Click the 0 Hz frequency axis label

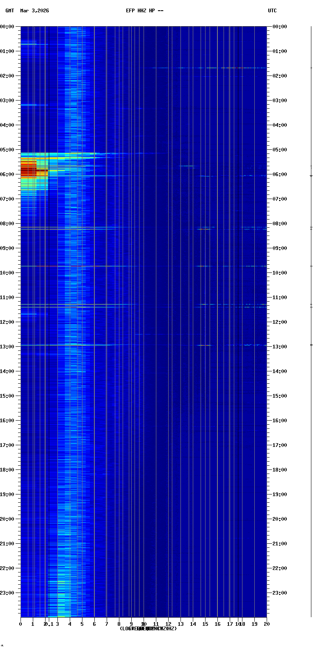point(21,624)
